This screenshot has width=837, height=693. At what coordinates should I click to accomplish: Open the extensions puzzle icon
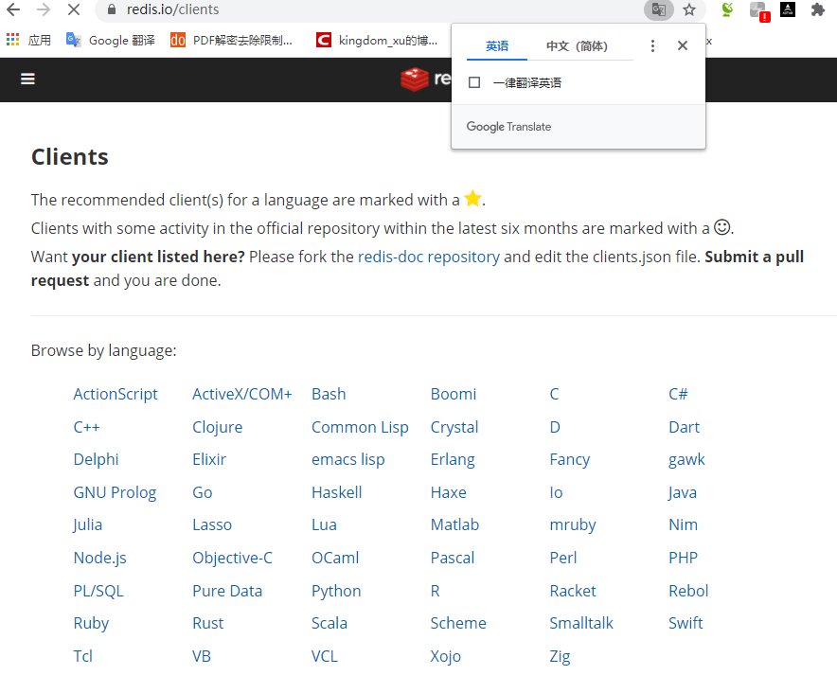point(817,9)
